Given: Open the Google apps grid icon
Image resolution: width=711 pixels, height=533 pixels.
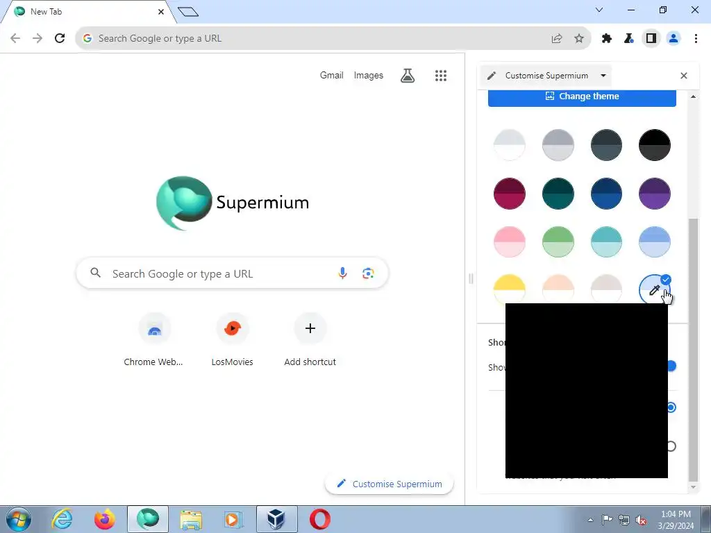Looking at the screenshot, I should (441, 76).
